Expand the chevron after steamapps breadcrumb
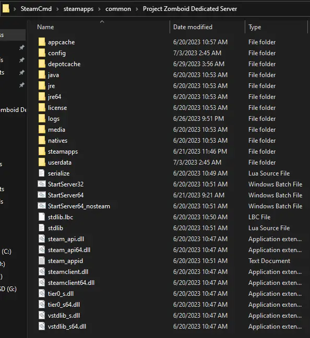Screen dimensions: 310x338 tap(99, 9)
